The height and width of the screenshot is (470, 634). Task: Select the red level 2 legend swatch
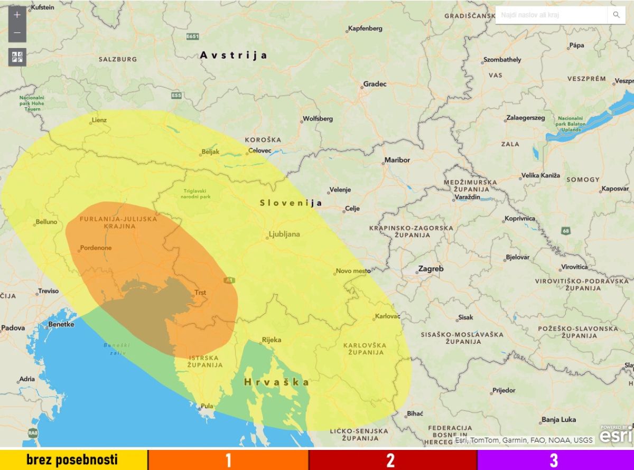coord(393,460)
